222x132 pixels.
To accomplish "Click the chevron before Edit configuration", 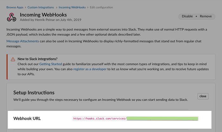I will point(88,7).
